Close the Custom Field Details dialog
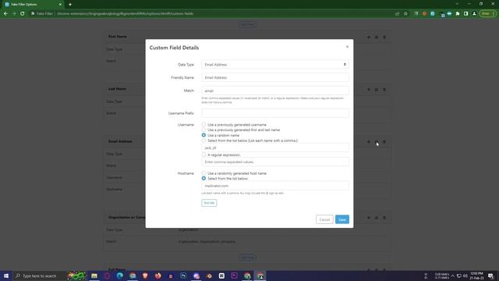Viewport: 499px width, 281px height. [x=347, y=47]
